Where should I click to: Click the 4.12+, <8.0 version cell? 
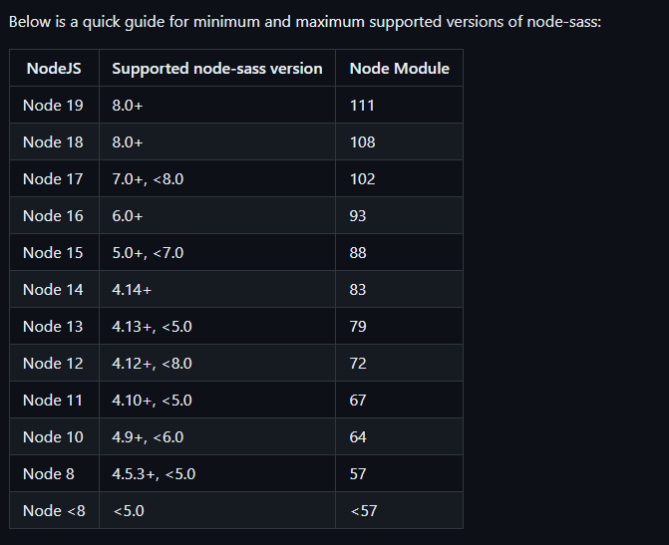point(152,364)
